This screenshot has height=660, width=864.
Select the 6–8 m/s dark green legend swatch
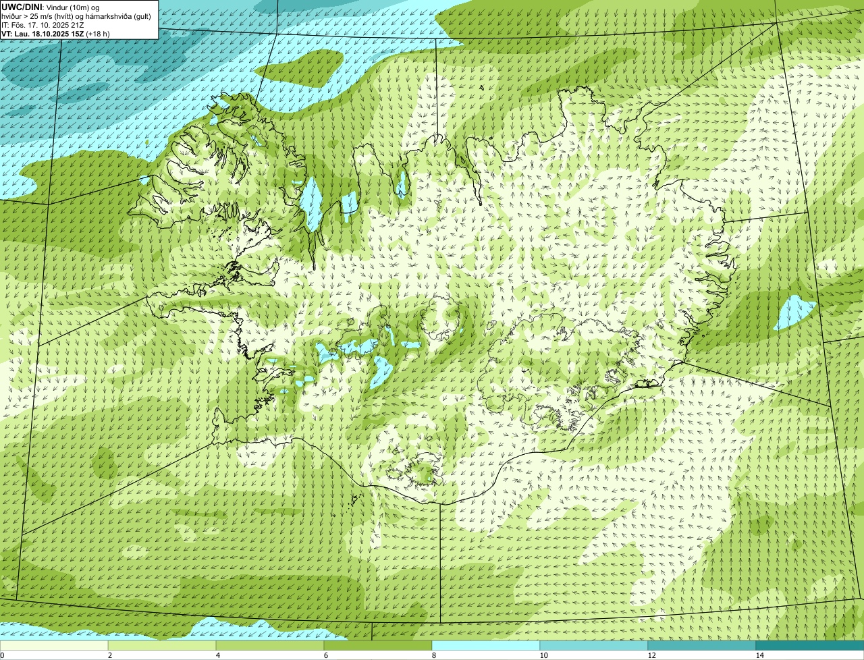coord(378,645)
